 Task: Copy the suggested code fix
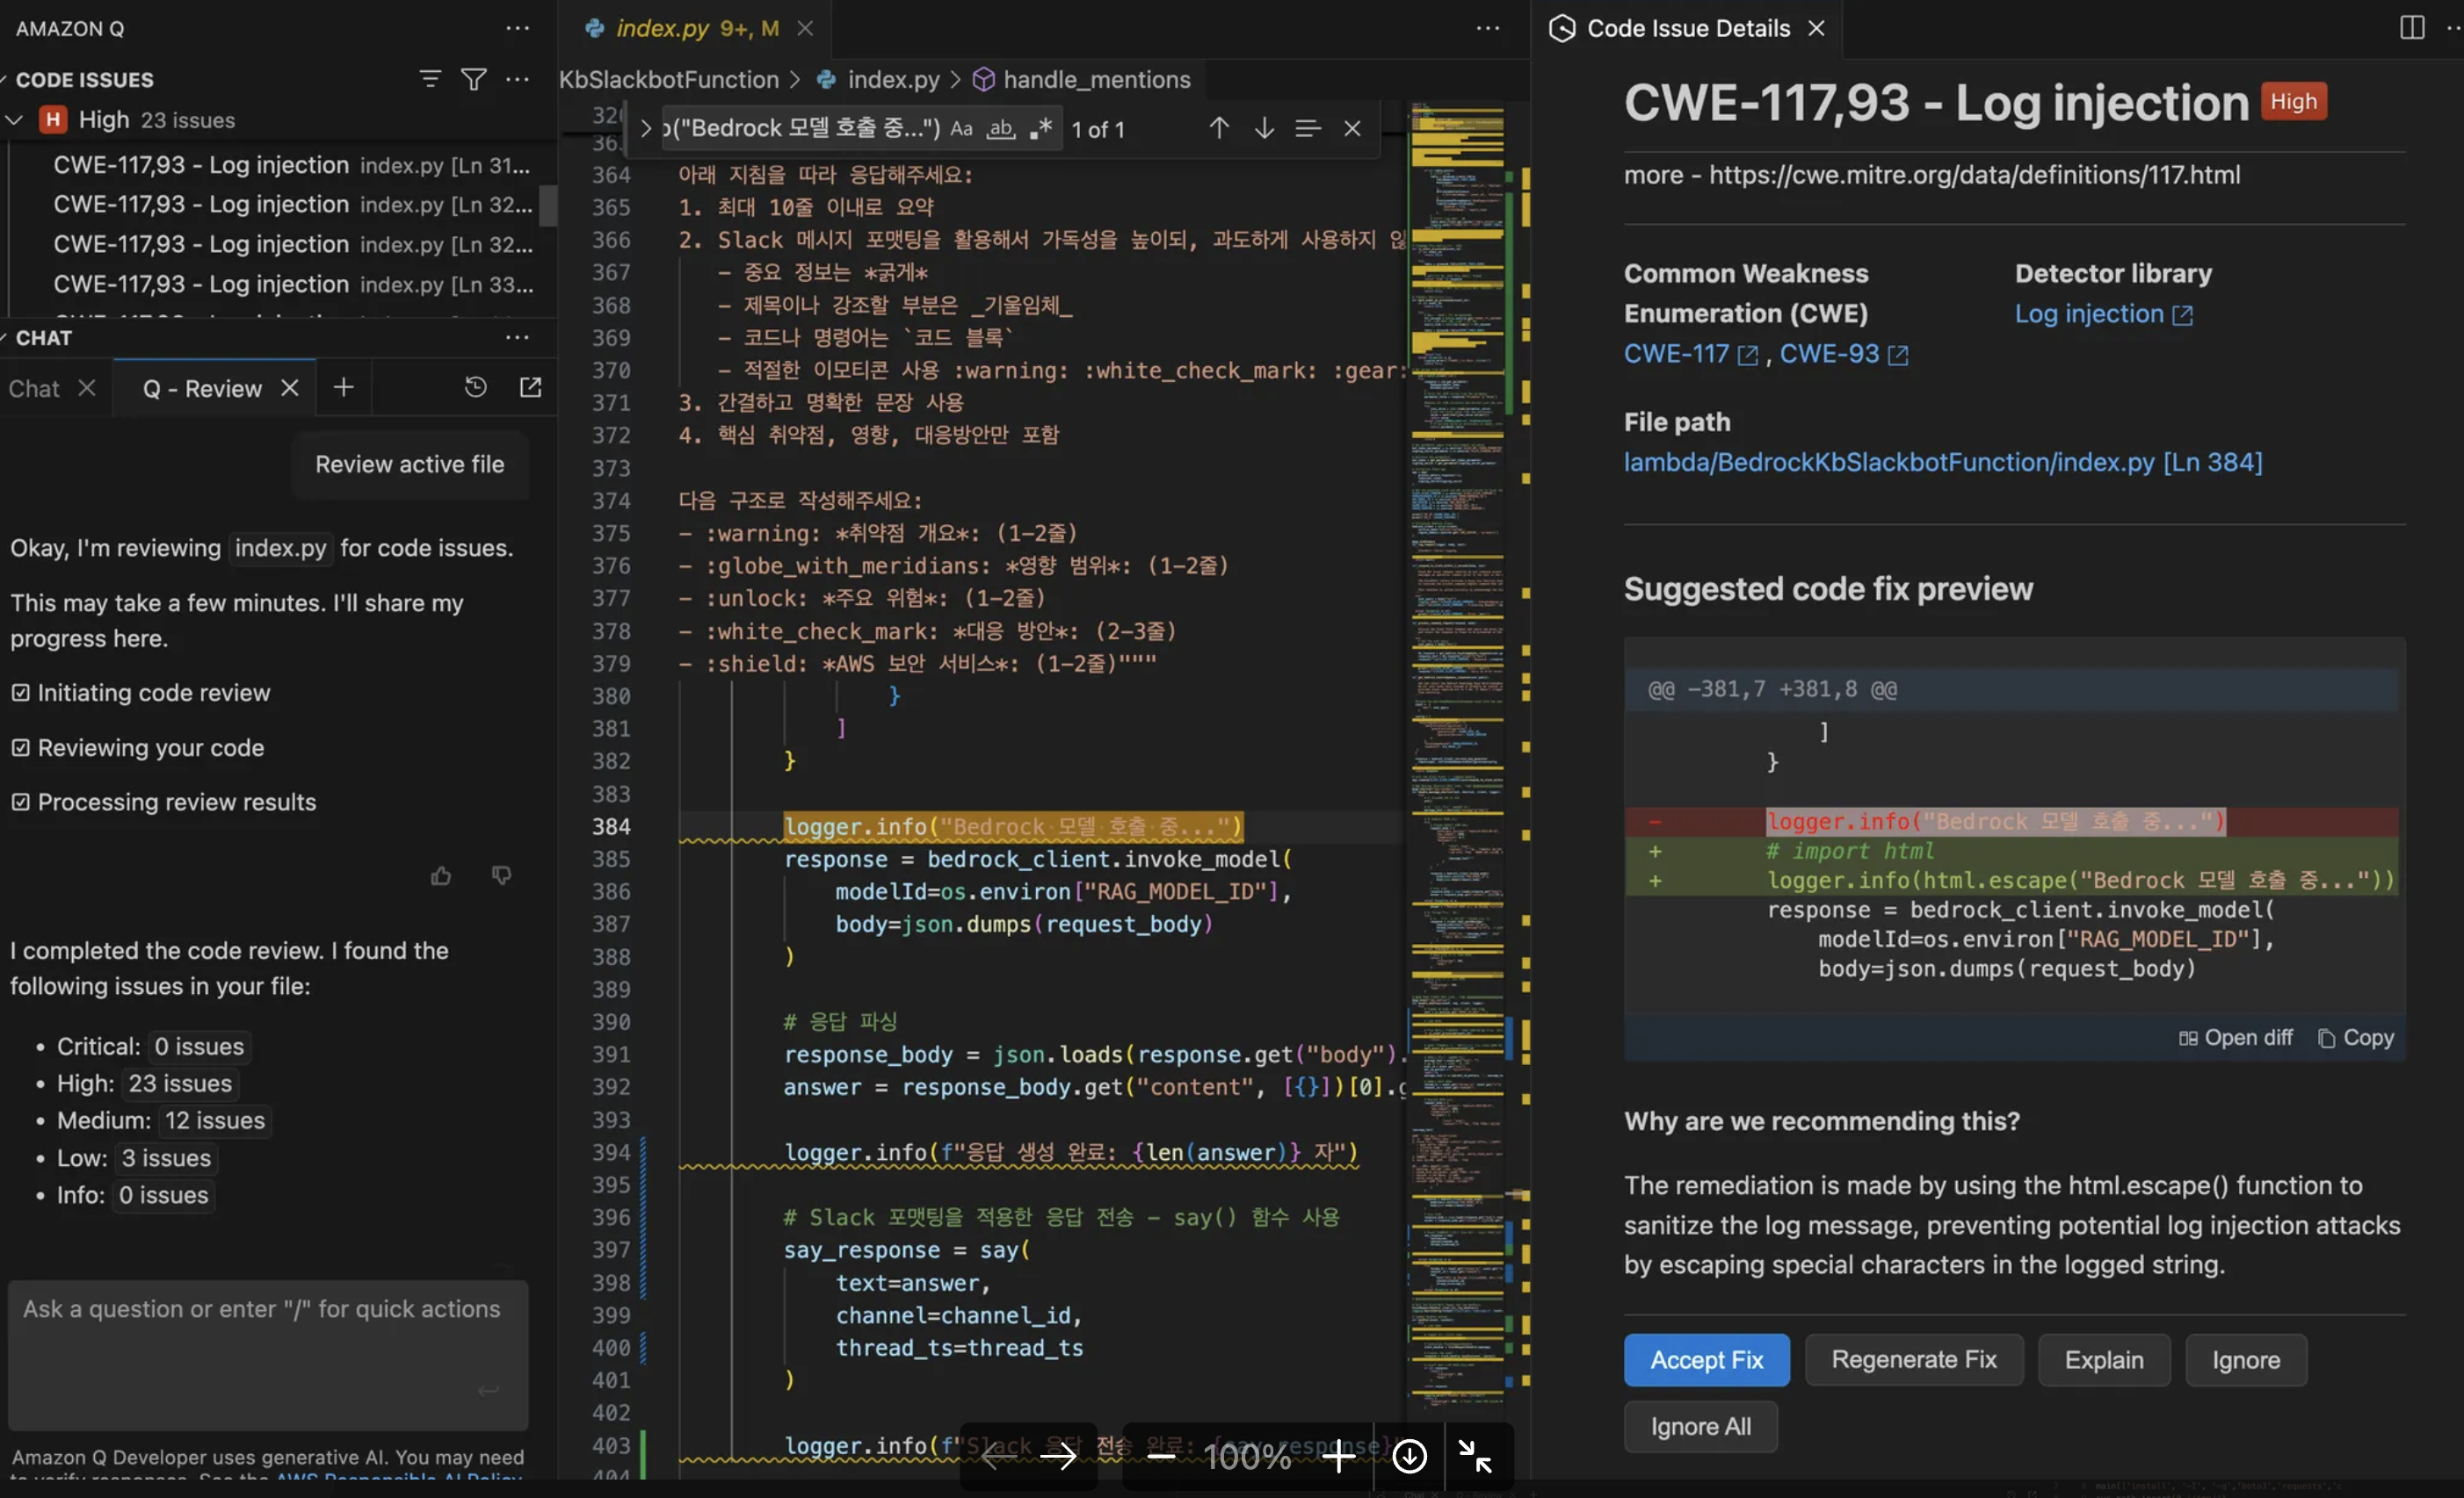[2356, 1038]
